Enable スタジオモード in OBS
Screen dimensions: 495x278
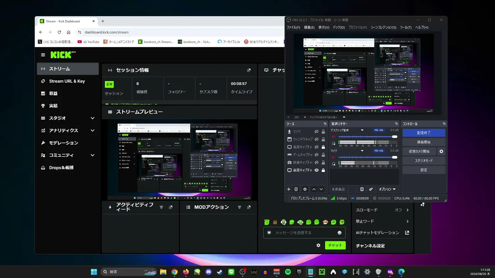coord(424,161)
